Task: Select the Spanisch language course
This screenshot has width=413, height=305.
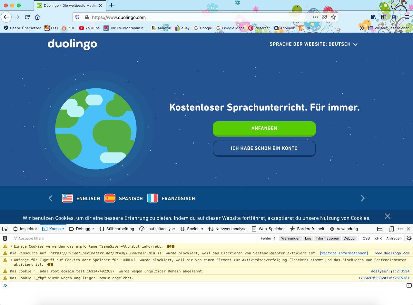Action: (123, 198)
